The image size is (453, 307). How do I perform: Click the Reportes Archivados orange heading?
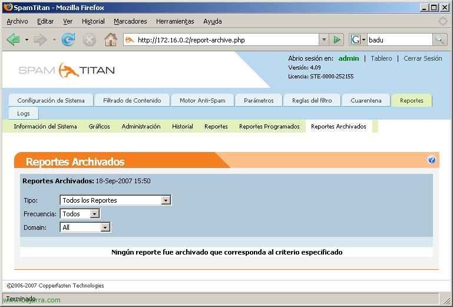(75, 161)
